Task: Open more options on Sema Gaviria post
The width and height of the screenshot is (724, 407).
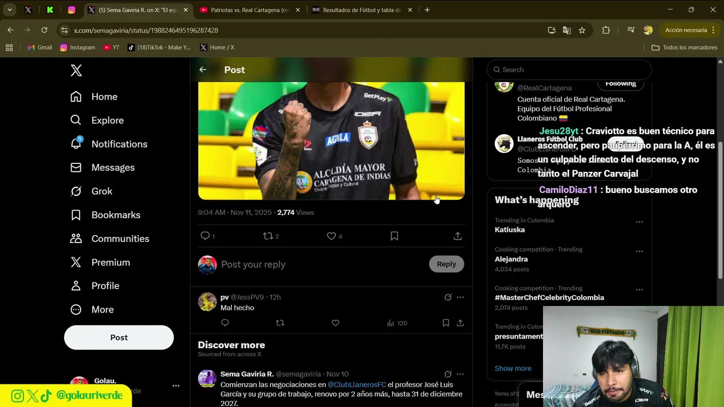Action: 460,374
